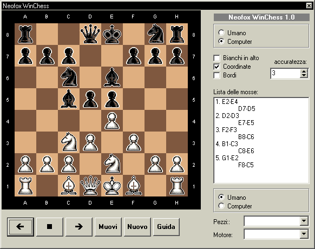
Task: Select the white knight on C3
Action: [x=69, y=142]
